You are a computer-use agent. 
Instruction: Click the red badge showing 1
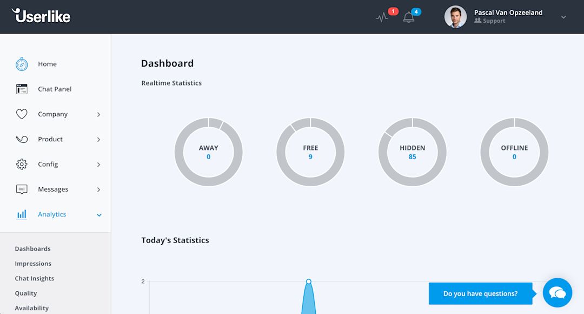pyautogui.click(x=393, y=11)
